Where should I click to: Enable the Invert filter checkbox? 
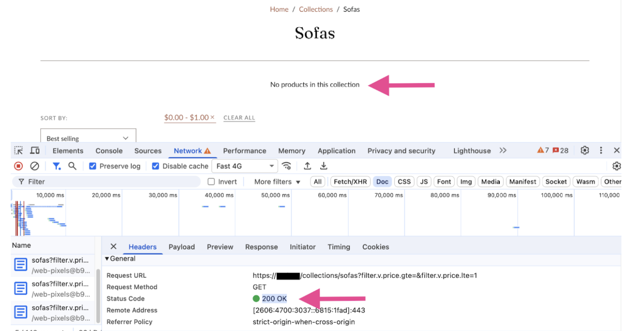point(211,182)
